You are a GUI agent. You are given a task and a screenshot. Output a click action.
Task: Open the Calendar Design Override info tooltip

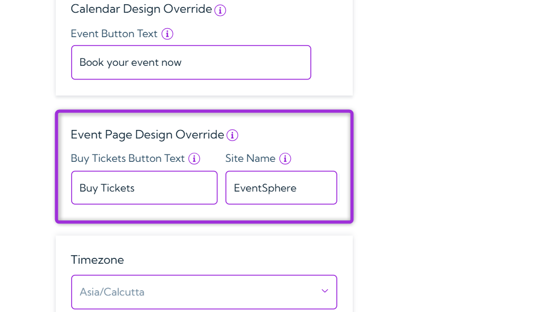click(220, 10)
